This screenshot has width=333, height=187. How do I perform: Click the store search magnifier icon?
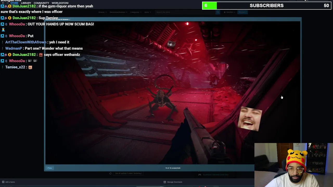pos(218,12)
